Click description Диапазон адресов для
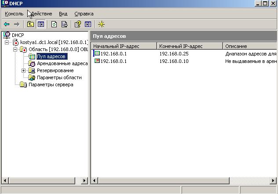This screenshot has height=194, width=278. [x=251, y=54]
